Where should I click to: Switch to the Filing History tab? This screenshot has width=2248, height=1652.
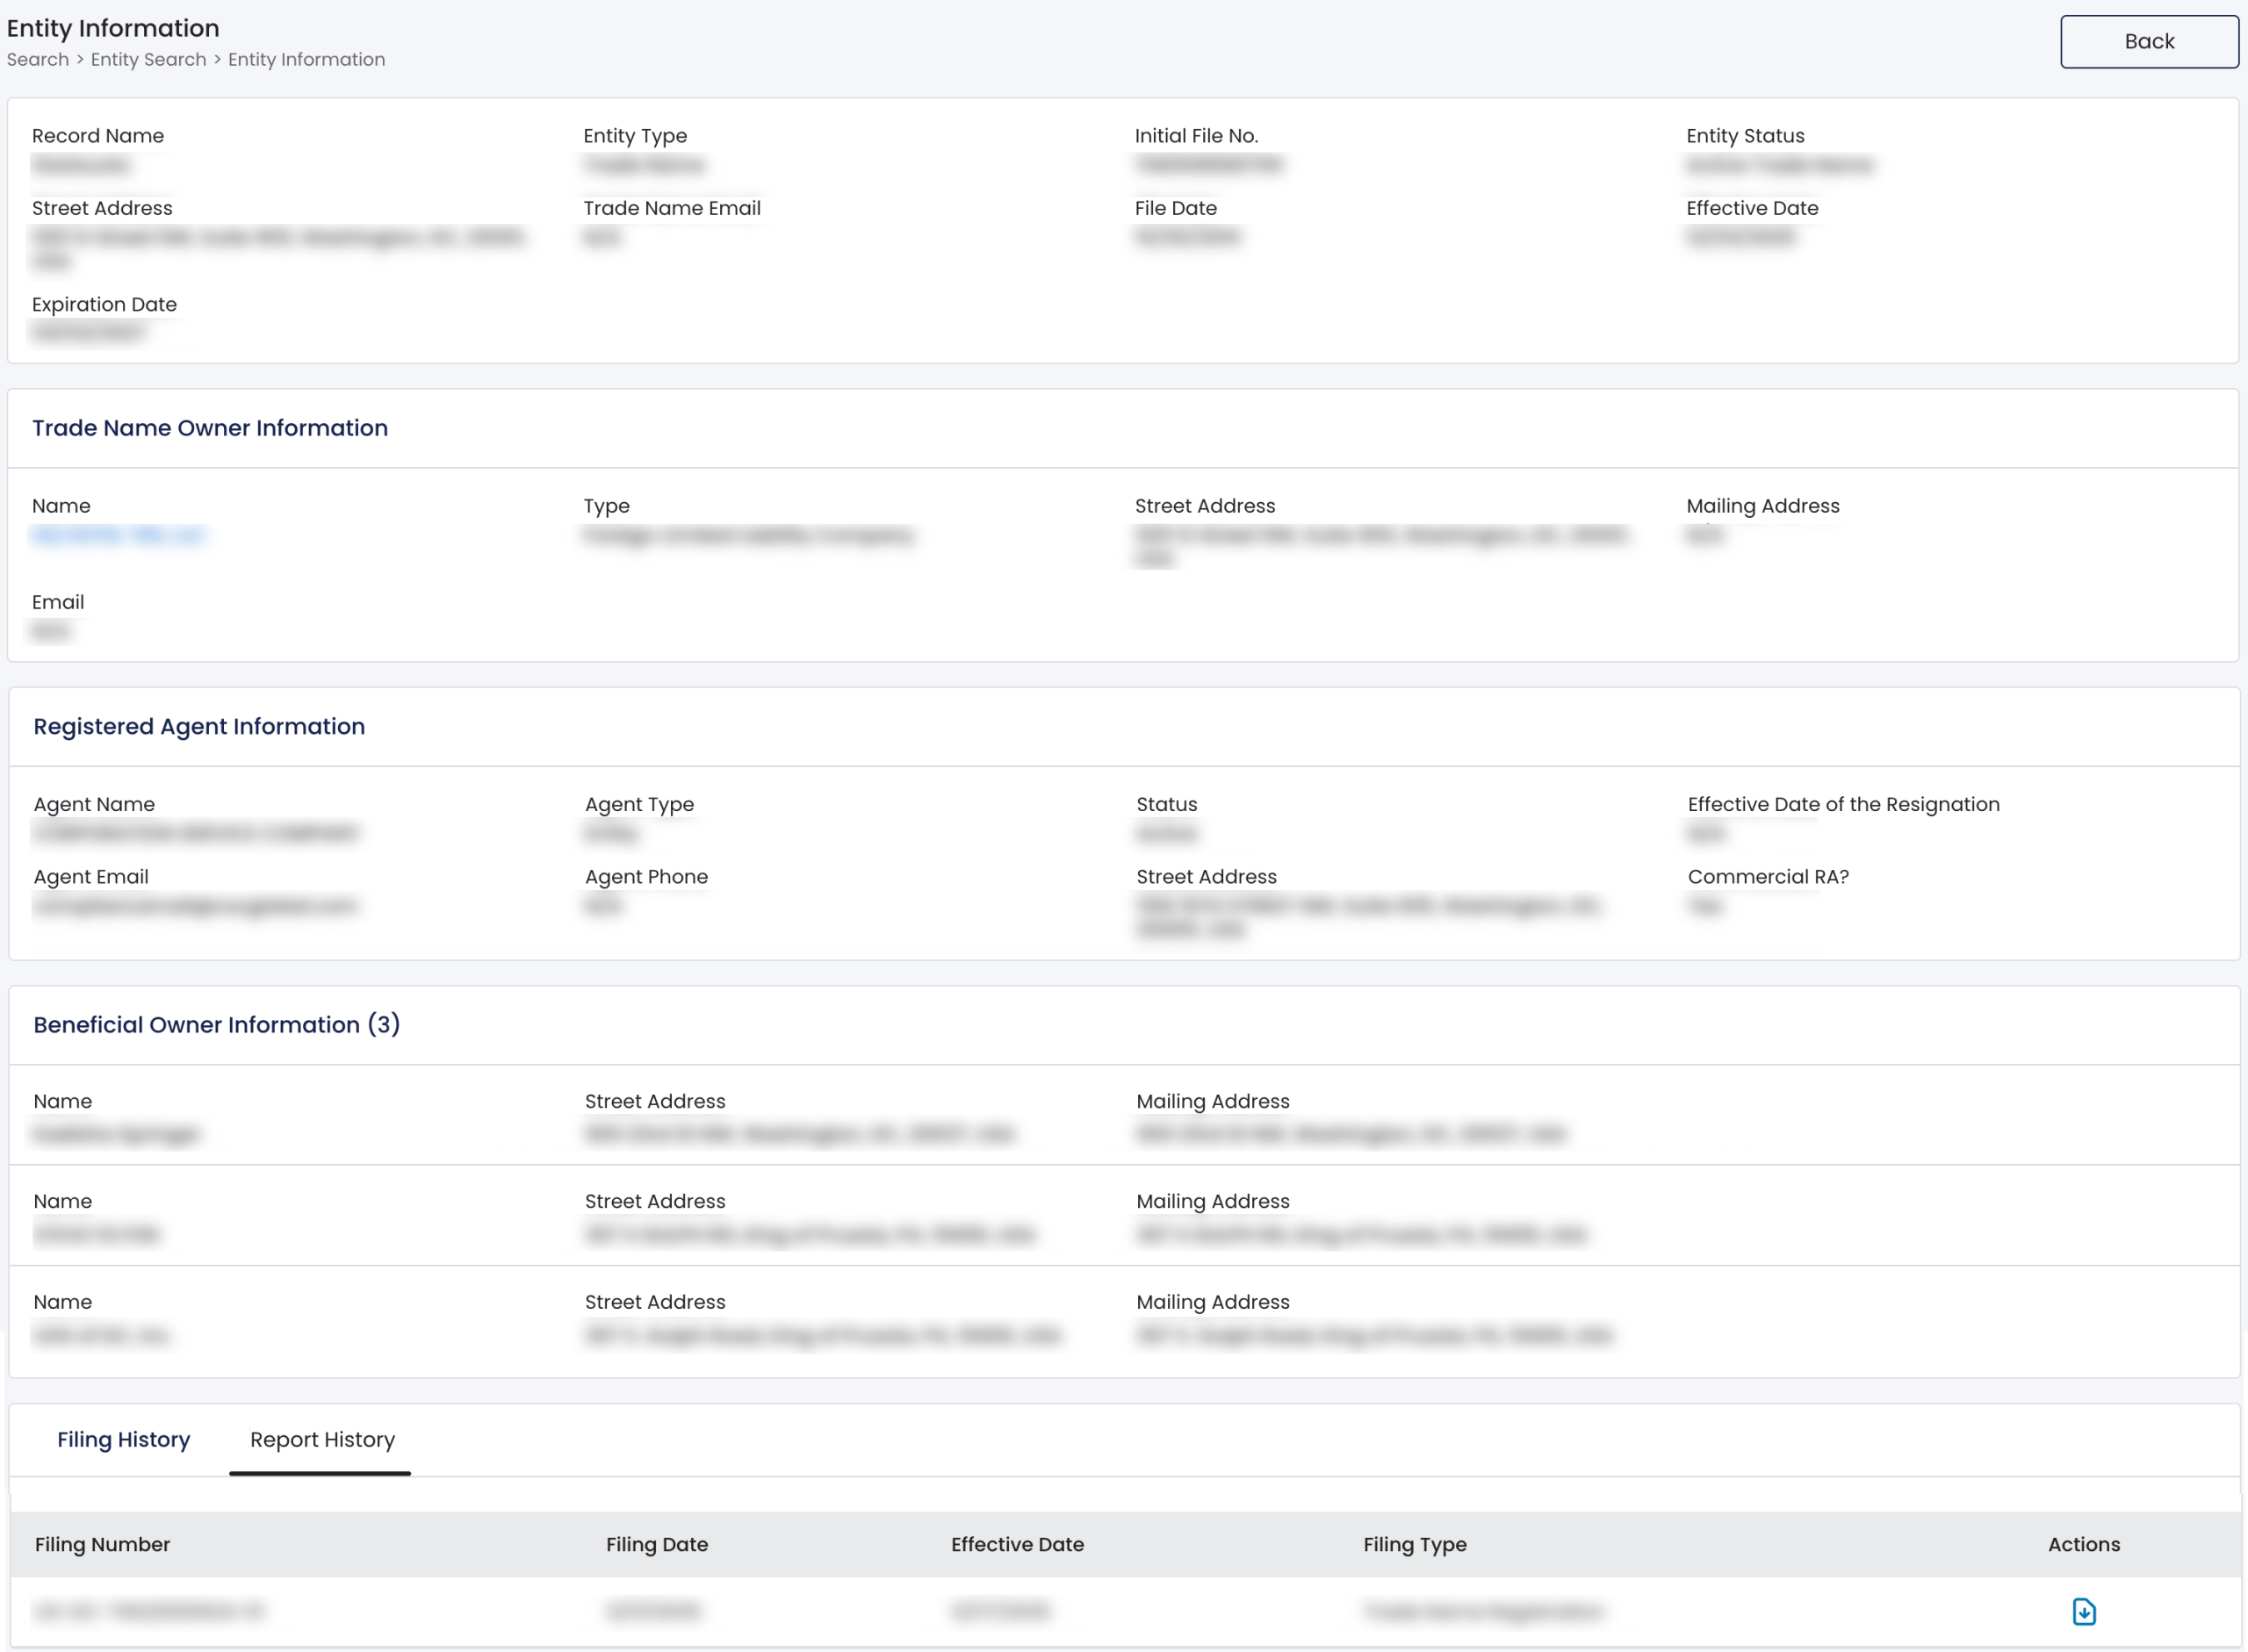point(123,1439)
